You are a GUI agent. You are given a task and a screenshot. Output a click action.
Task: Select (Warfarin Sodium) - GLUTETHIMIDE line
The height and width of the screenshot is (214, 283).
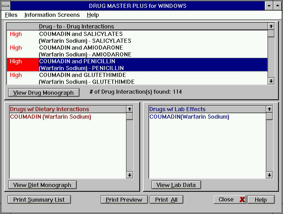(87, 82)
